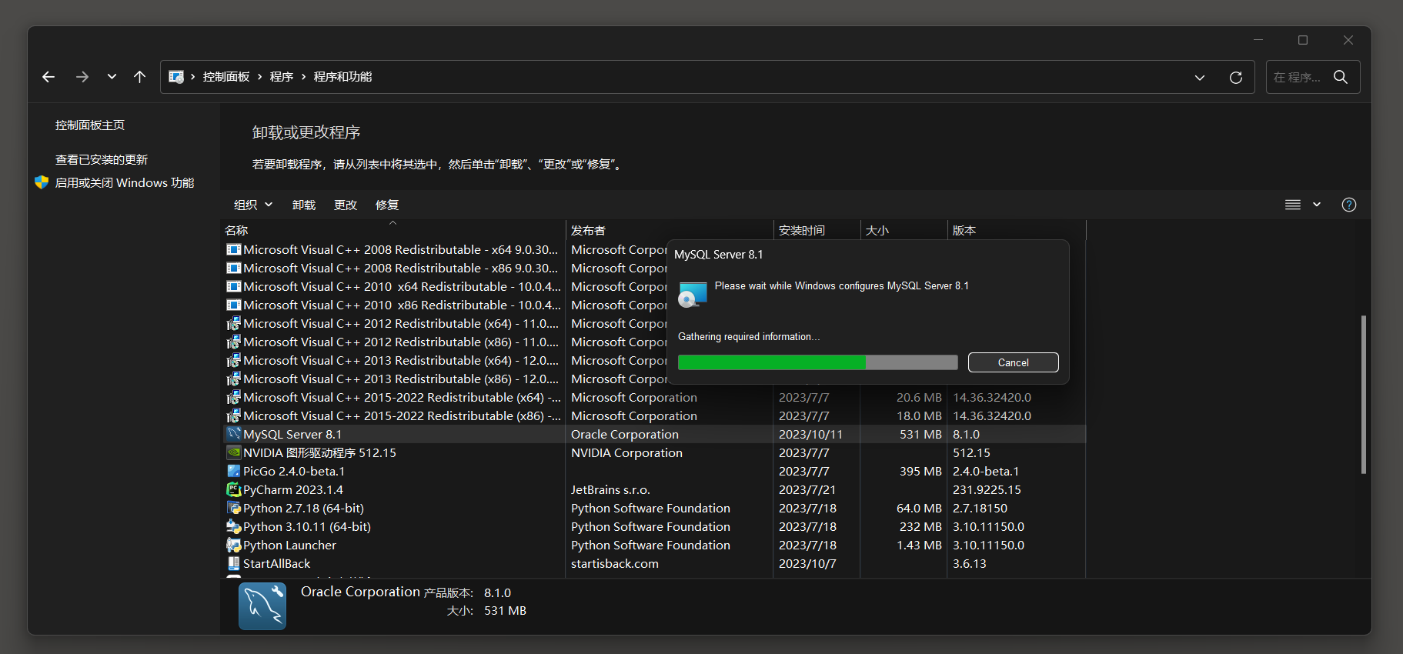Select Visual C++ 2008 x64 icon
The height and width of the screenshot is (654, 1403).
coord(234,249)
